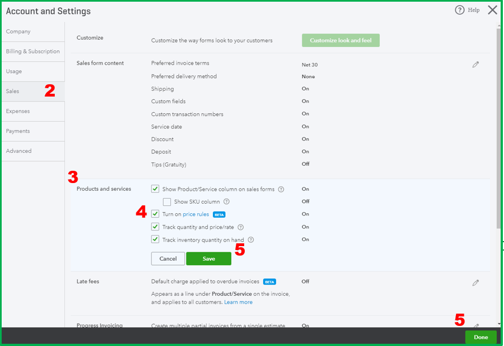Open help for Track inventory quantity on hand
504x346 pixels.
(251, 240)
